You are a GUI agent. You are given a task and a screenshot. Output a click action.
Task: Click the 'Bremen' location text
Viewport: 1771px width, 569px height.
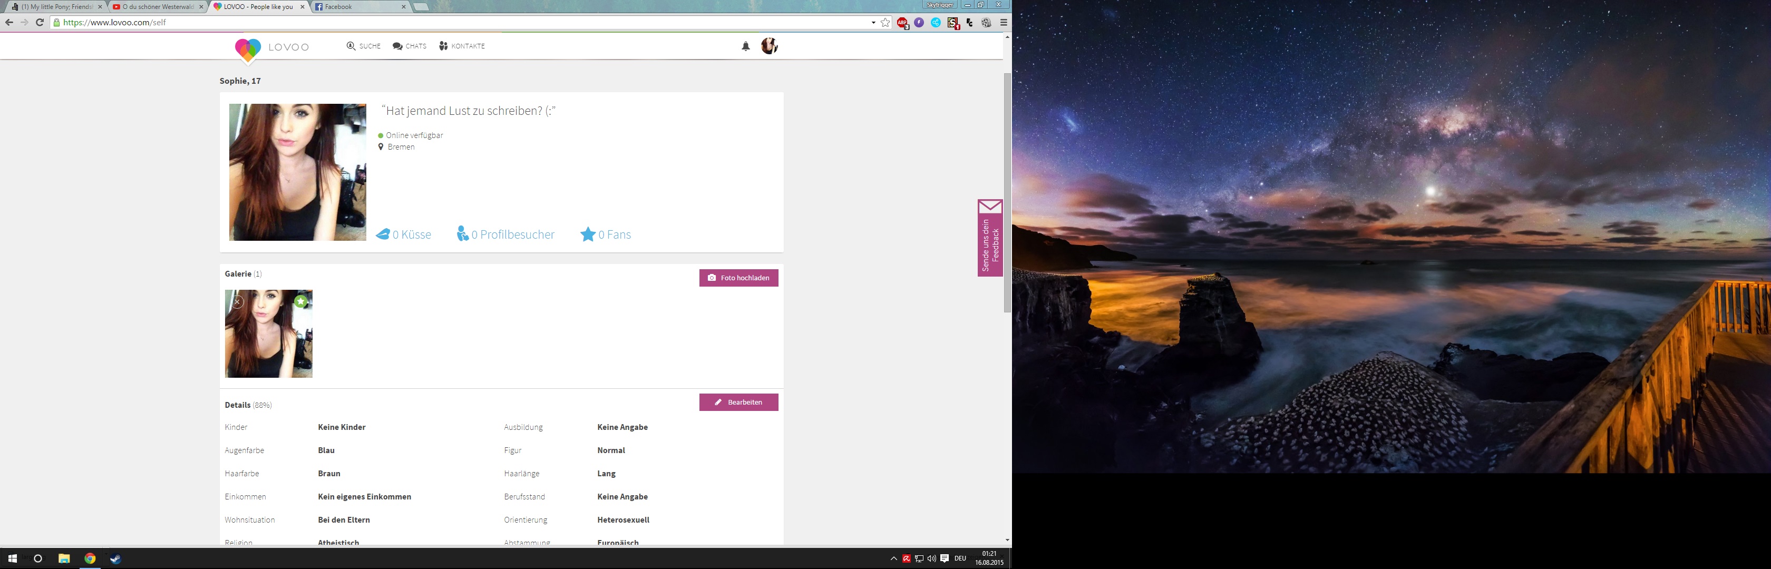click(401, 147)
